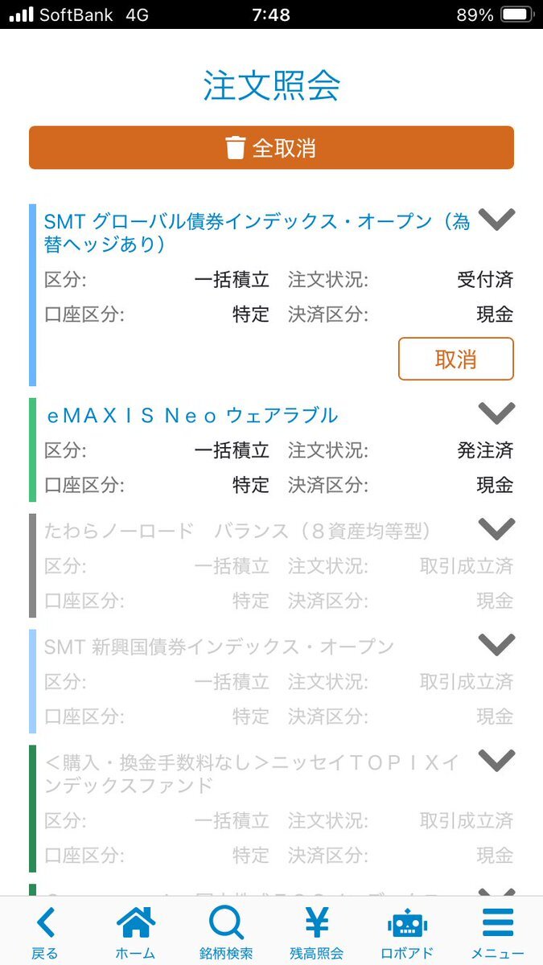This screenshot has height=965, width=543.
Task: Tap the 全取消 cancel-all button
Action: tap(271, 148)
